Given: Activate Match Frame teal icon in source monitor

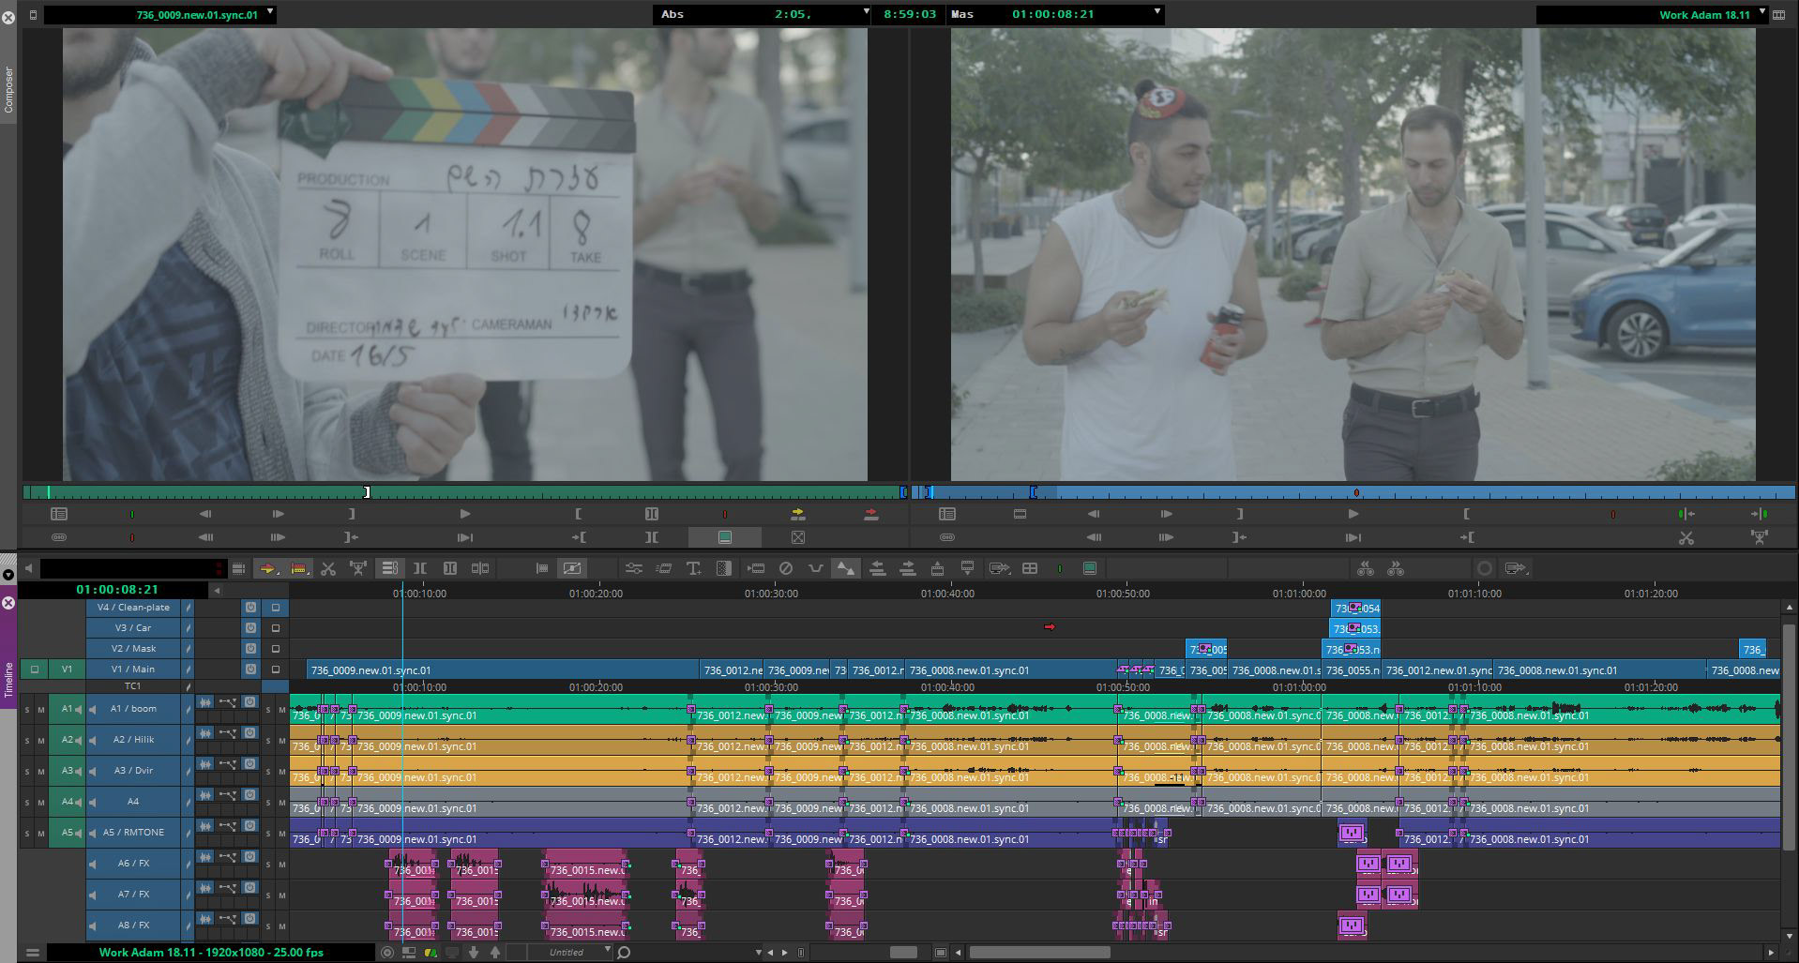Looking at the screenshot, I should (725, 537).
